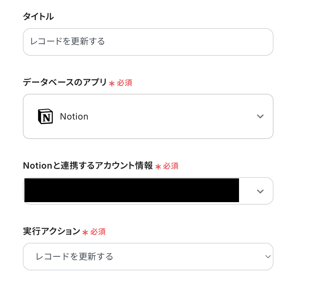Click red asterisk beside アカウント情報 label
This screenshot has height=291, width=312.
158,166
